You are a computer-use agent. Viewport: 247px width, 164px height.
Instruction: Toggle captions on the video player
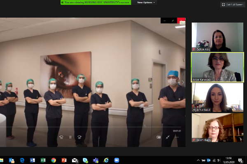(158, 137)
